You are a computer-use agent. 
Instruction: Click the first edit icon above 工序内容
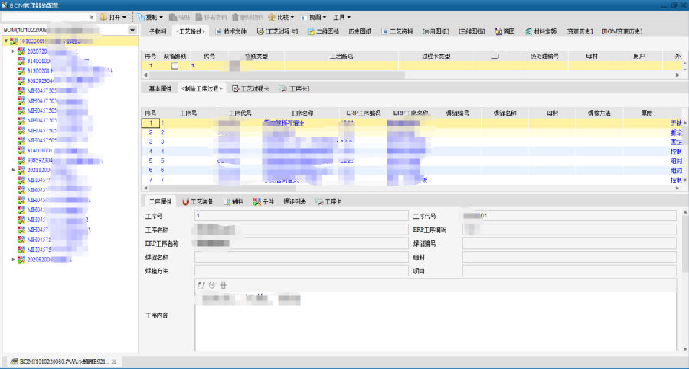click(x=201, y=285)
